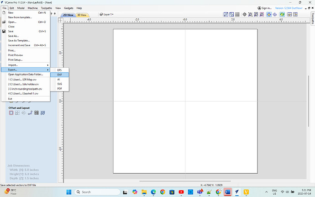Open the Model menu
The width and height of the screenshot is (315, 197).
21,8
